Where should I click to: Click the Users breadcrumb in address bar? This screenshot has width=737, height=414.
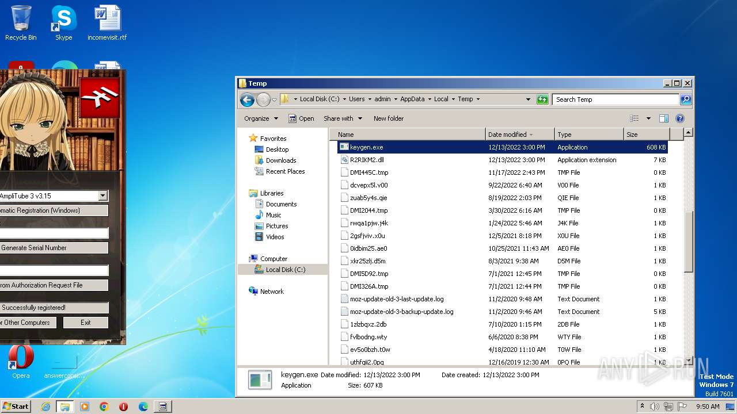pyautogui.click(x=356, y=99)
